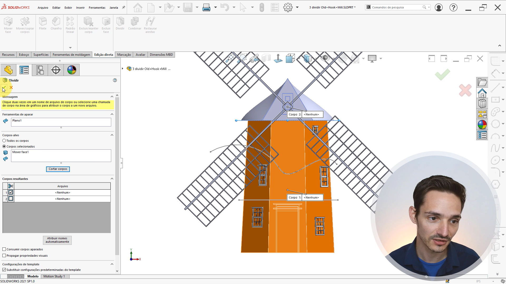Viewport: 506px width, 284px height.
Task: Open the DisplayManager color sphere tab
Action: 72,70
